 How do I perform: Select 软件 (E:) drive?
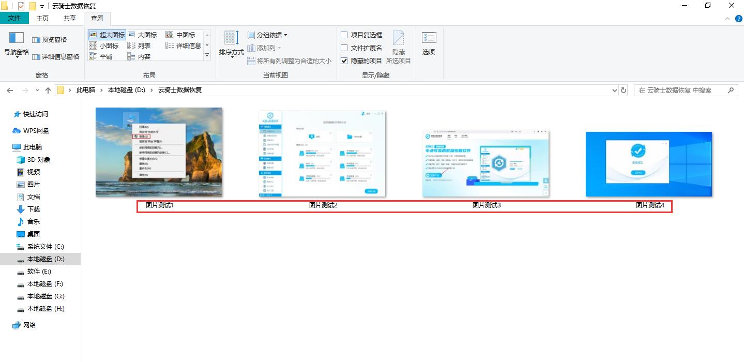pos(34,271)
